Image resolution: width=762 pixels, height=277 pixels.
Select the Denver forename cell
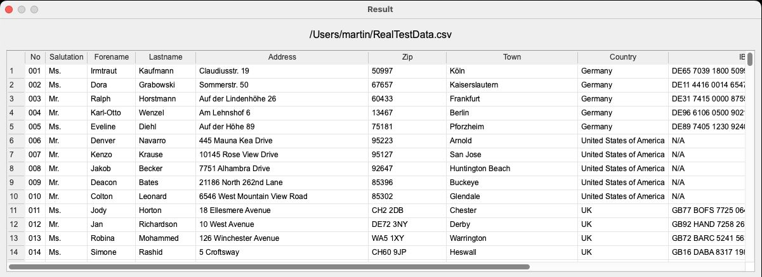coord(111,141)
